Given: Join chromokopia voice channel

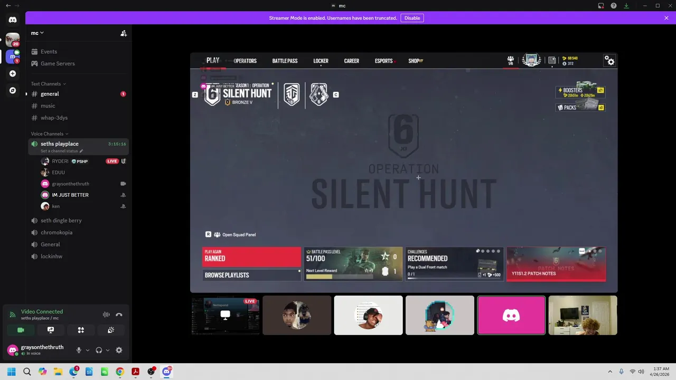Looking at the screenshot, I should point(78,232).
